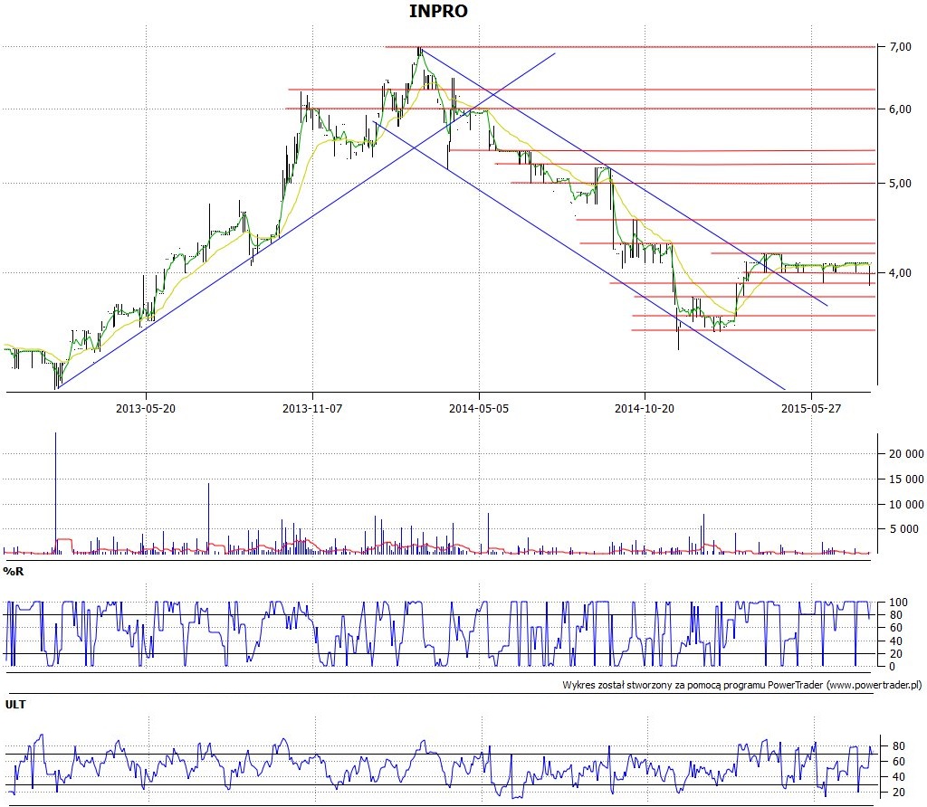The image size is (927, 807).
Task: Click the PowerTrader attribution text
Action: point(742,685)
